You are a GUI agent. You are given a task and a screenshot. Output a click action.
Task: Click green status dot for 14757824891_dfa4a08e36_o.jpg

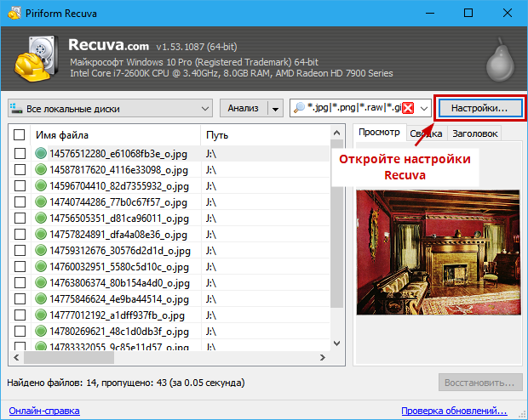tap(41, 234)
